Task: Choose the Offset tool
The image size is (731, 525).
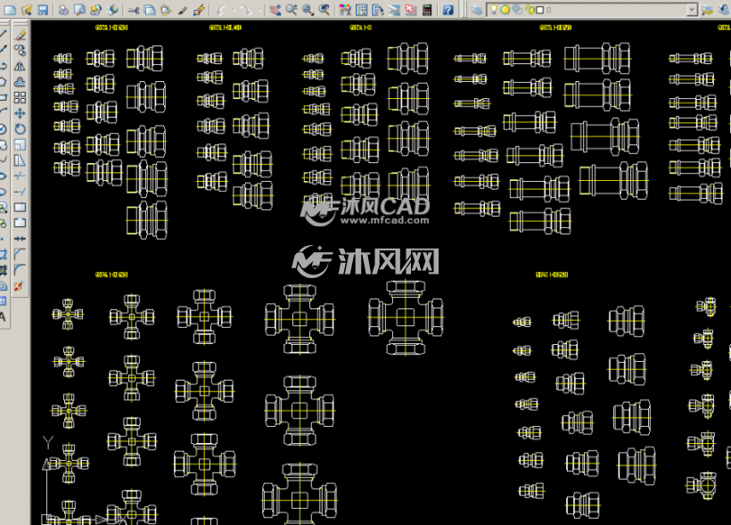Action: 20,82
